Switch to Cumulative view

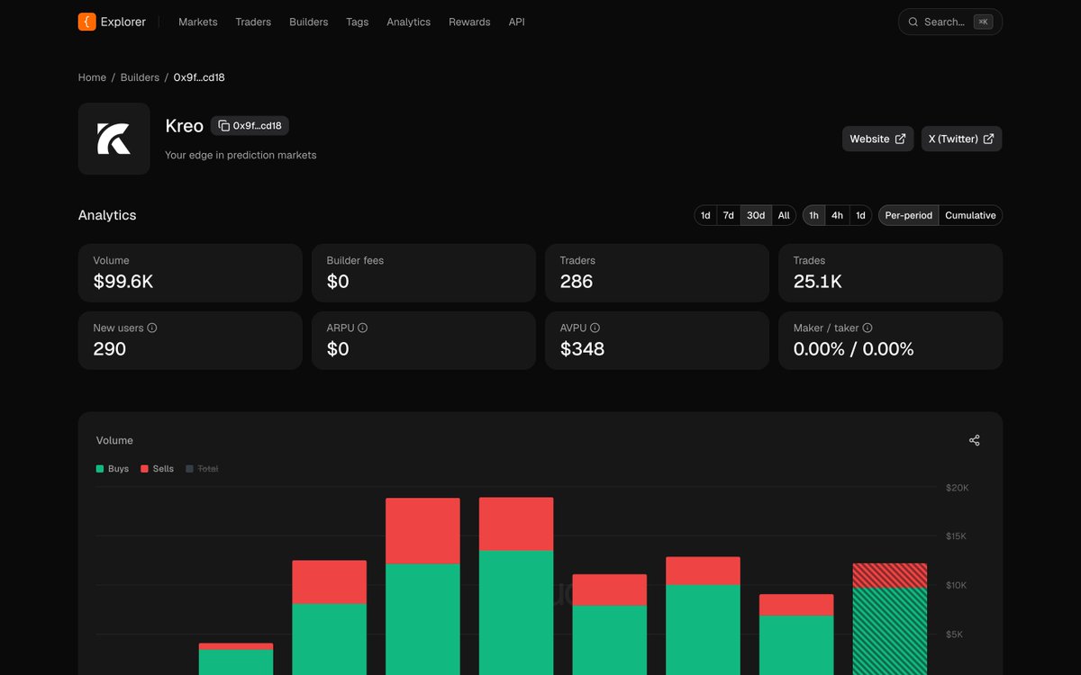tap(970, 215)
